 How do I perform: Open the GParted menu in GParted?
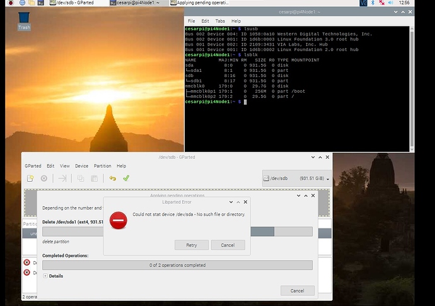(33, 166)
